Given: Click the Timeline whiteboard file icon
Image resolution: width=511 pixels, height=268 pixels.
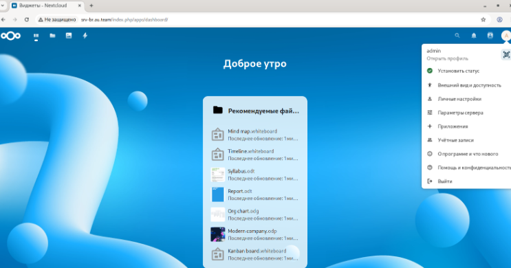Looking at the screenshot, I should pos(218,155).
